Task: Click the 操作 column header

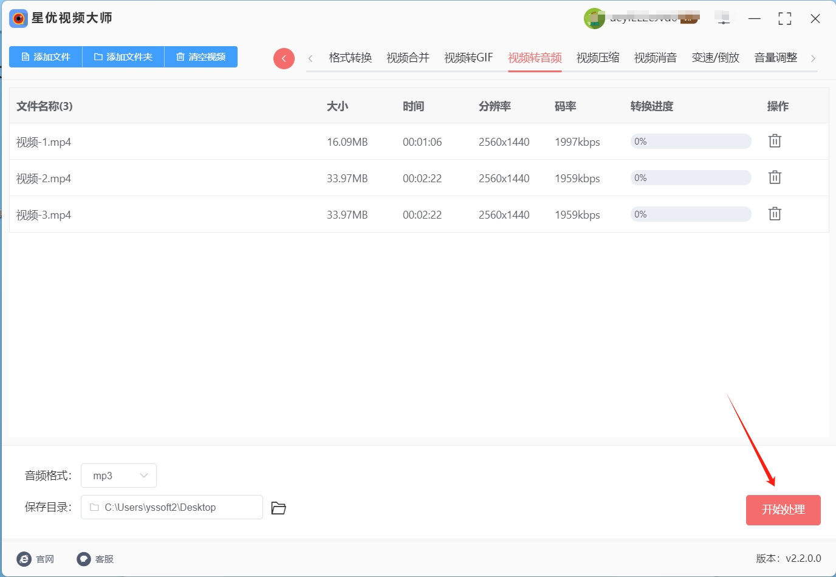Action: coord(778,106)
